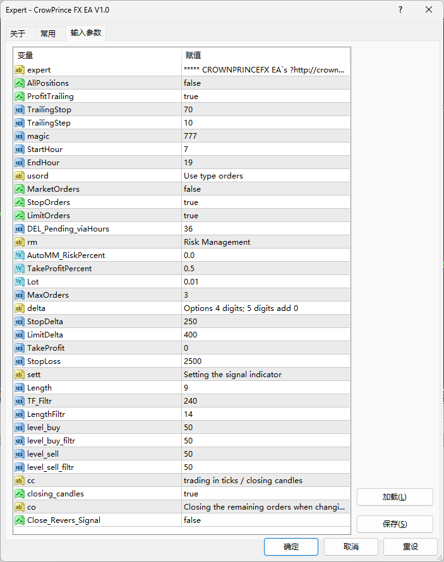This screenshot has width=444, height=562.
Task: Select the ProfitTrailing true value cell
Action: [265, 97]
